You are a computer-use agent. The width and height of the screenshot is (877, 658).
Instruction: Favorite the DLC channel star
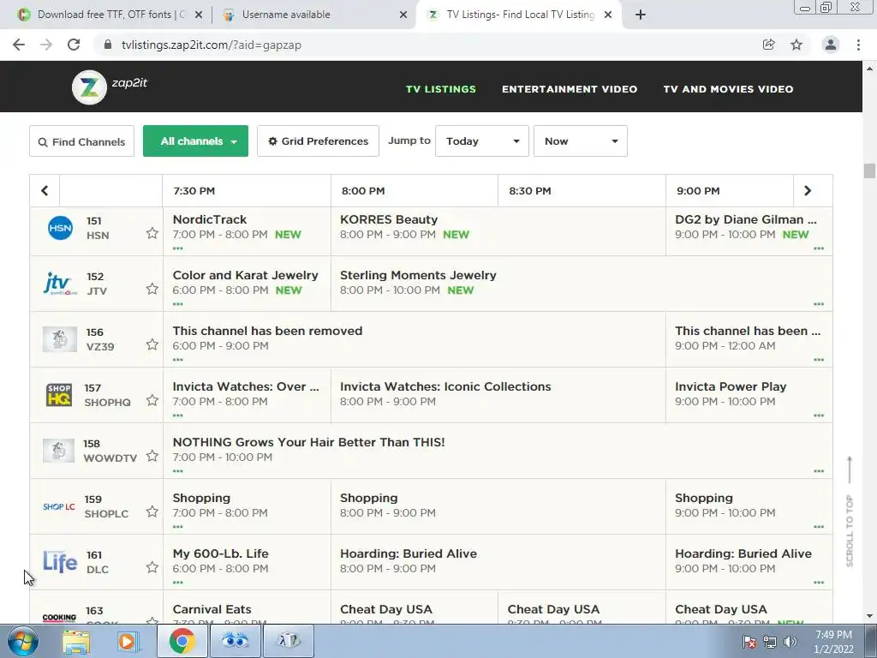(152, 567)
